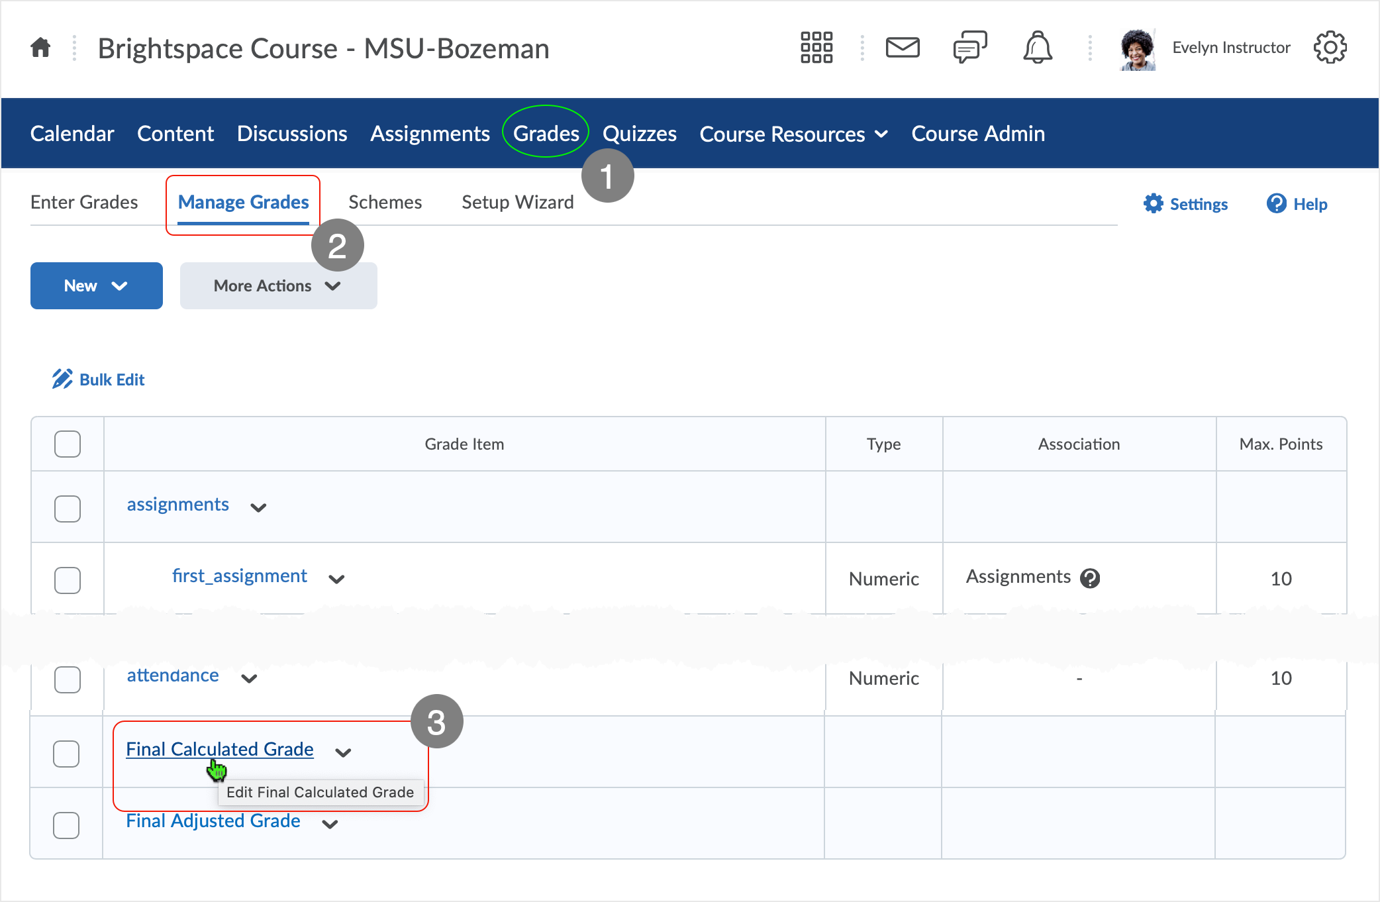The height and width of the screenshot is (902, 1380).
Task: Click the Bulk Edit pencil icon
Action: [62, 379]
